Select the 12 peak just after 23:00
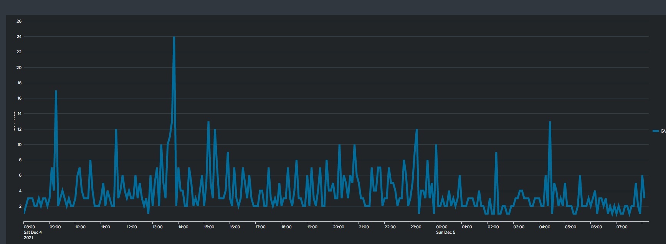 (x=416, y=130)
